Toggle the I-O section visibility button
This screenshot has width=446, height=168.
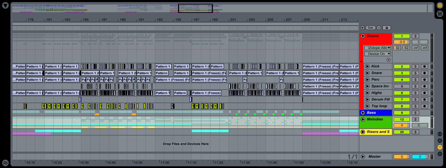pyautogui.click(x=440, y=134)
